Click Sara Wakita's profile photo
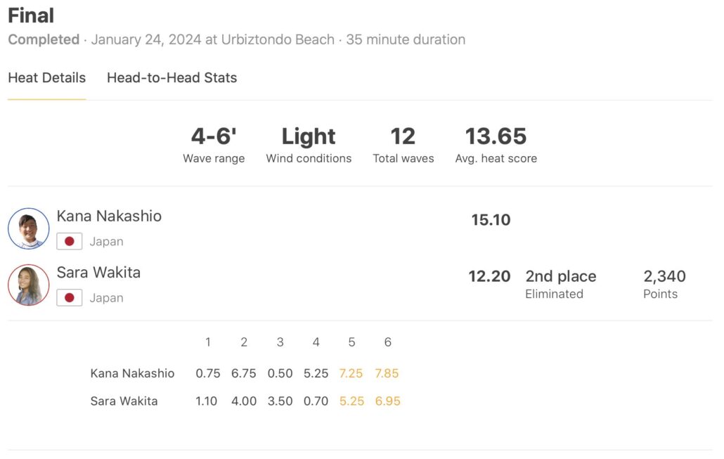Viewport: 724px width, 459px height. (x=29, y=285)
